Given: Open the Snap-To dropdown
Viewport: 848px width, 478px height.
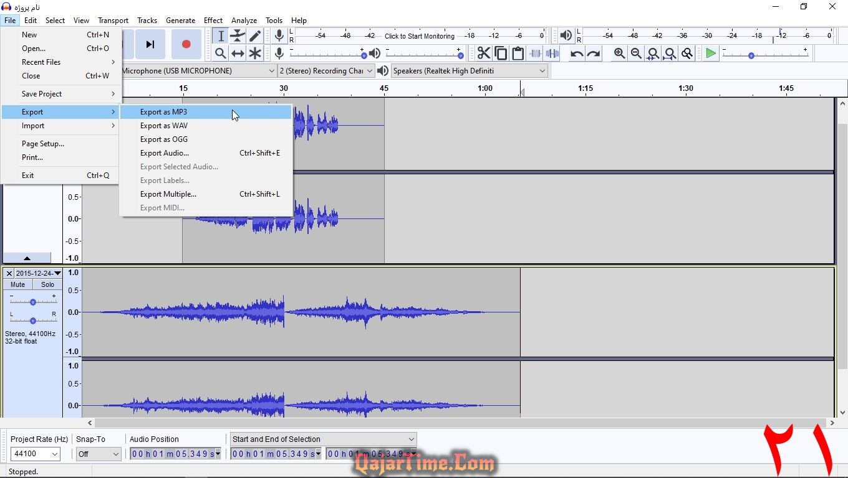Looking at the screenshot, I should pyautogui.click(x=98, y=454).
